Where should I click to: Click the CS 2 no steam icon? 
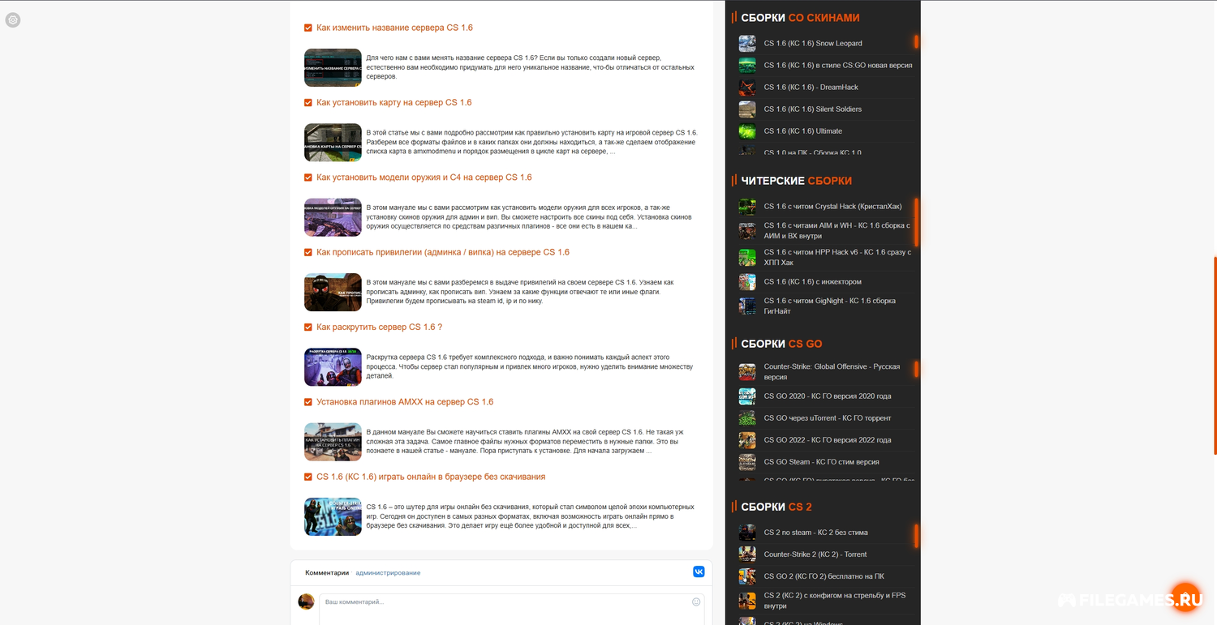(x=746, y=533)
